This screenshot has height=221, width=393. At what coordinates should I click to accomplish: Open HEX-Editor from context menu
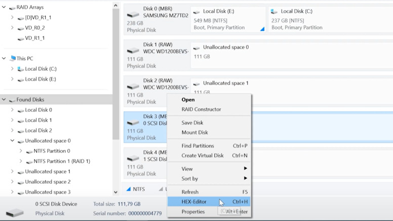(209, 201)
